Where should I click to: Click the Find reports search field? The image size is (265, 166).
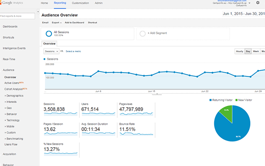coord(17,16)
